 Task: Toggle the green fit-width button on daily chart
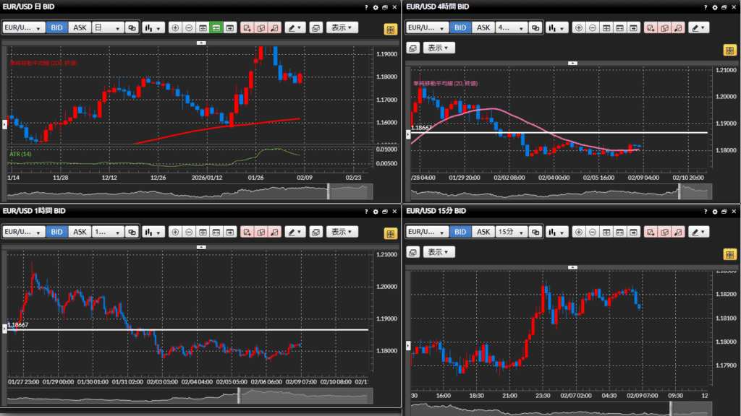pyautogui.click(x=216, y=28)
